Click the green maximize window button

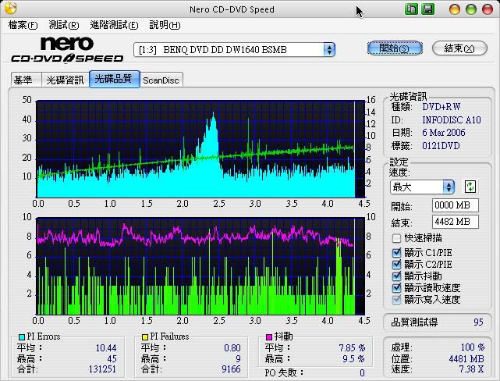[471, 9]
